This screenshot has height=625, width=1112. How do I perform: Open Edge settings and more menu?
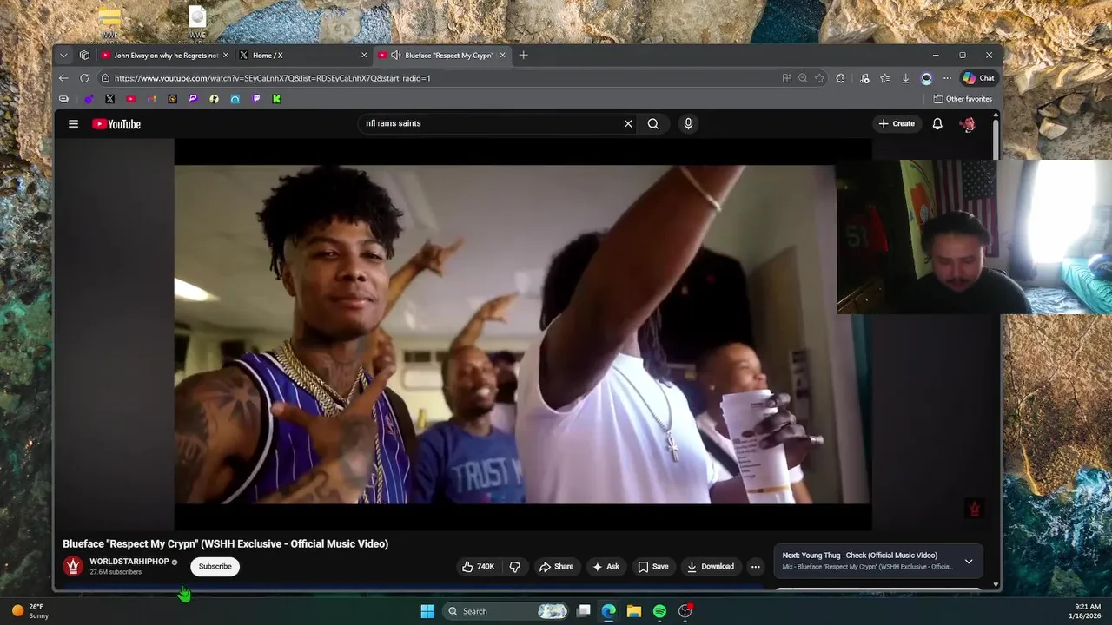pyautogui.click(x=947, y=78)
